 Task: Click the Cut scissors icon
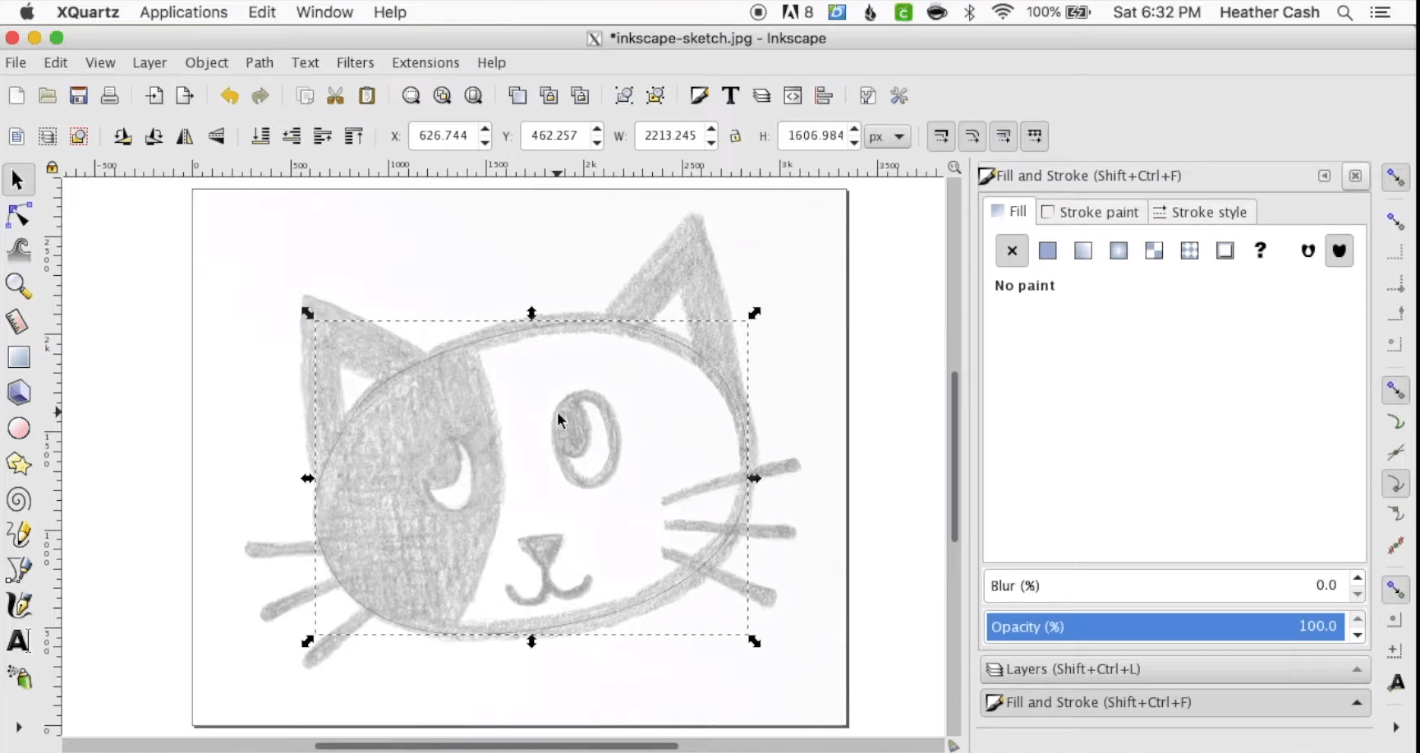(335, 96)
